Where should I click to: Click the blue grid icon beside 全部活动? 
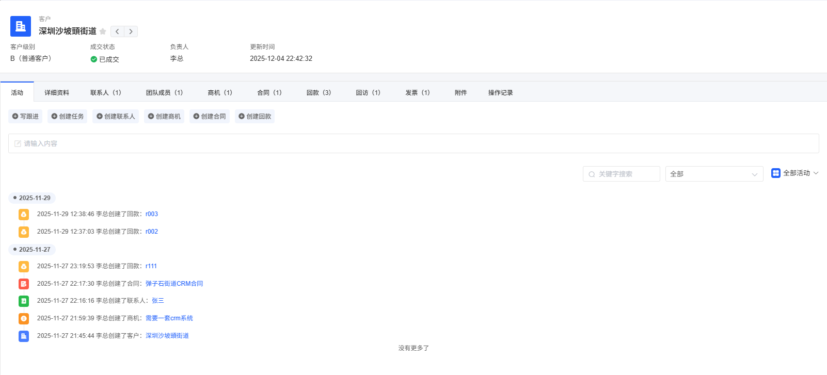coord(775,173)
